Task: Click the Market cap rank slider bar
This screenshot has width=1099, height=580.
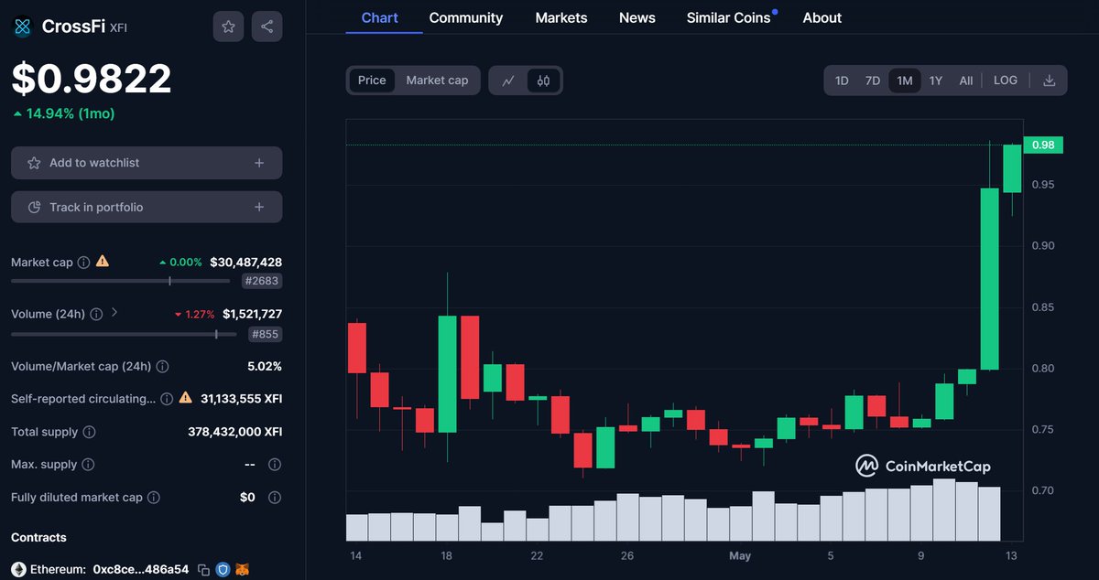Action: [121, 282]
